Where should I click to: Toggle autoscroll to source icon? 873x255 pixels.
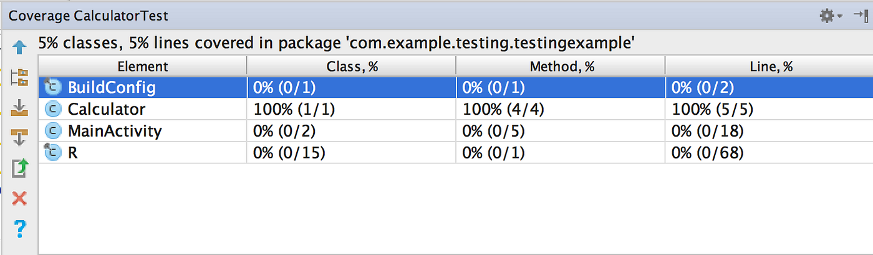19,108
